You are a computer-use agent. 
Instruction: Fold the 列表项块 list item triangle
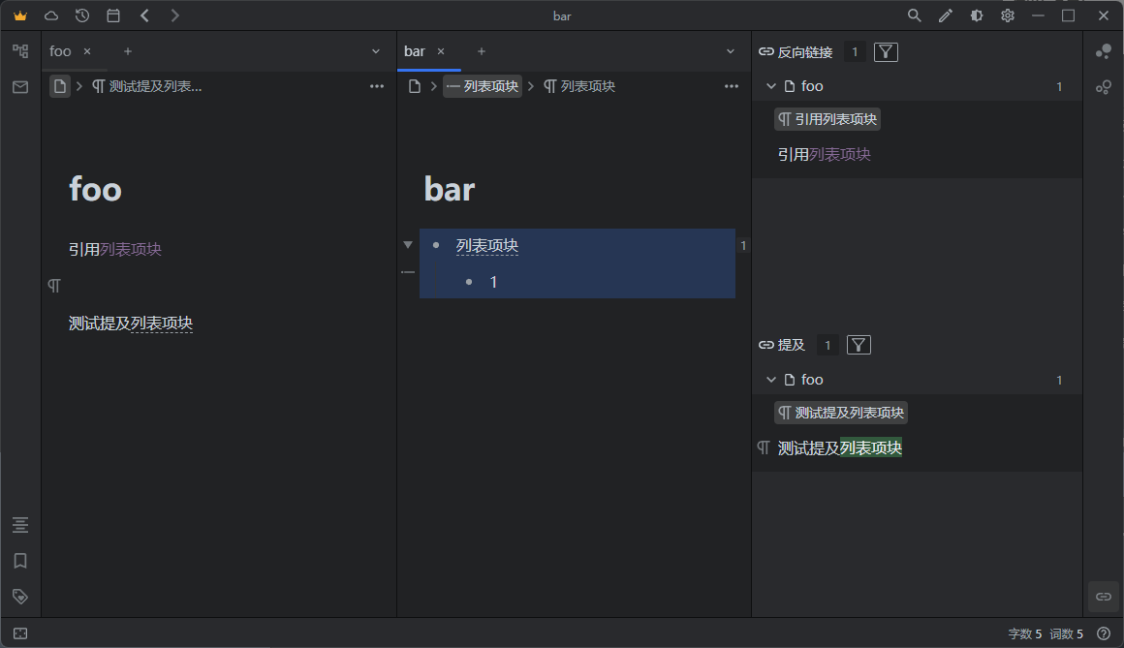pyautogui.click(x=408, y=245)
